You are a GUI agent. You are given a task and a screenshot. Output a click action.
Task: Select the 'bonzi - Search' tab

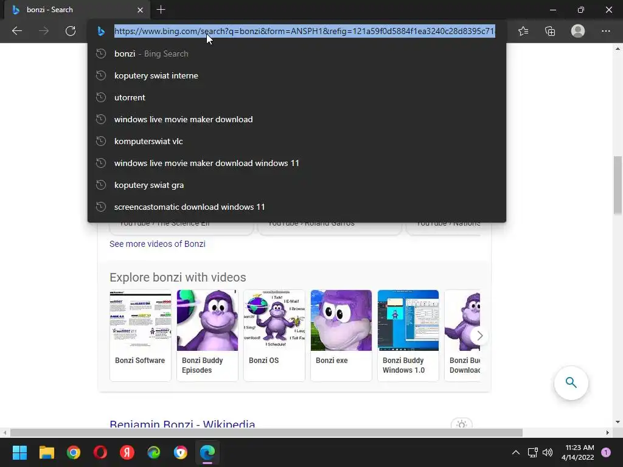(x=77, y=10)
